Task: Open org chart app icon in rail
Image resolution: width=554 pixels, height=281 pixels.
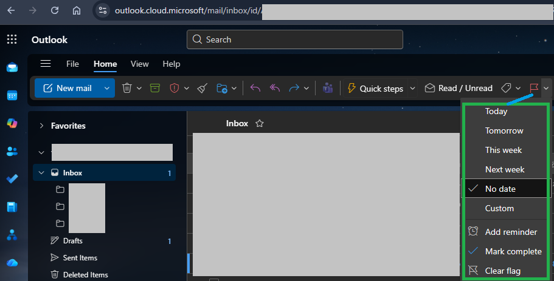Action: [x=12, y=235]
